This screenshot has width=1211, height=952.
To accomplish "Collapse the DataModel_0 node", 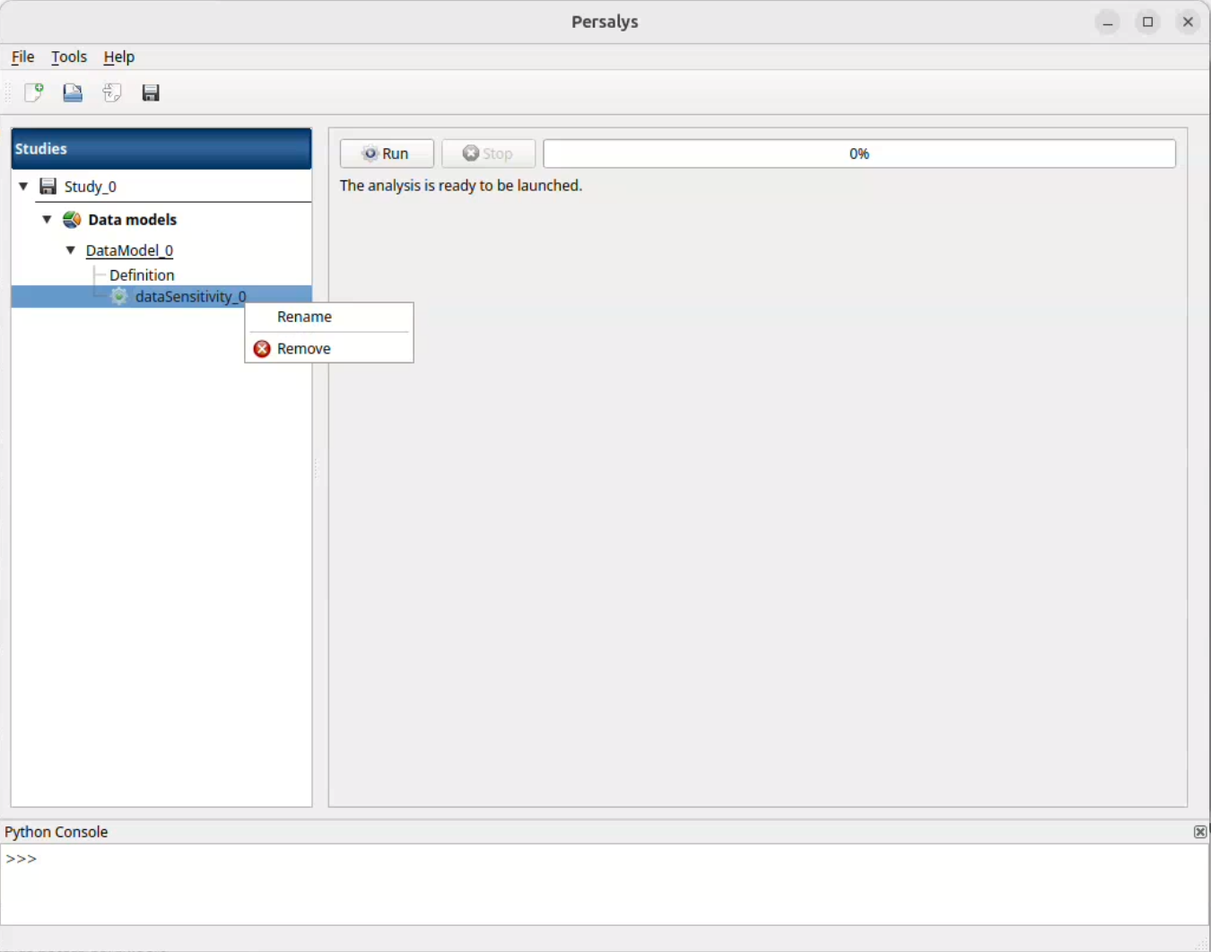I will 71,250.
